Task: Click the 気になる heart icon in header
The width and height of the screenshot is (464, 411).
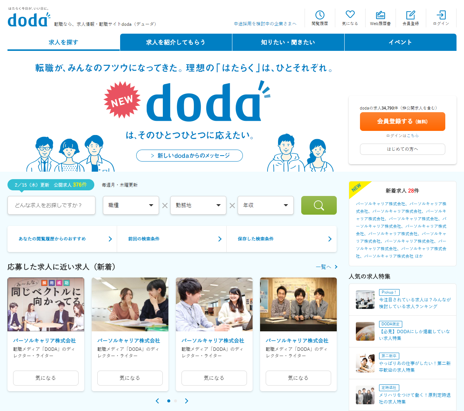Action: (350, 15)
